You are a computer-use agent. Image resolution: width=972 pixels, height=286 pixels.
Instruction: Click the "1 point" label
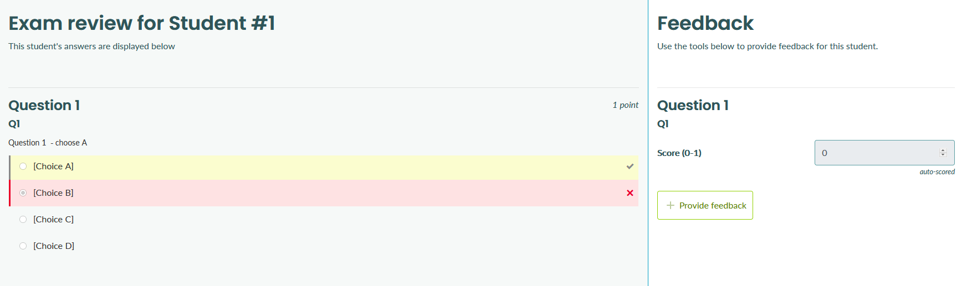point(626,105)
